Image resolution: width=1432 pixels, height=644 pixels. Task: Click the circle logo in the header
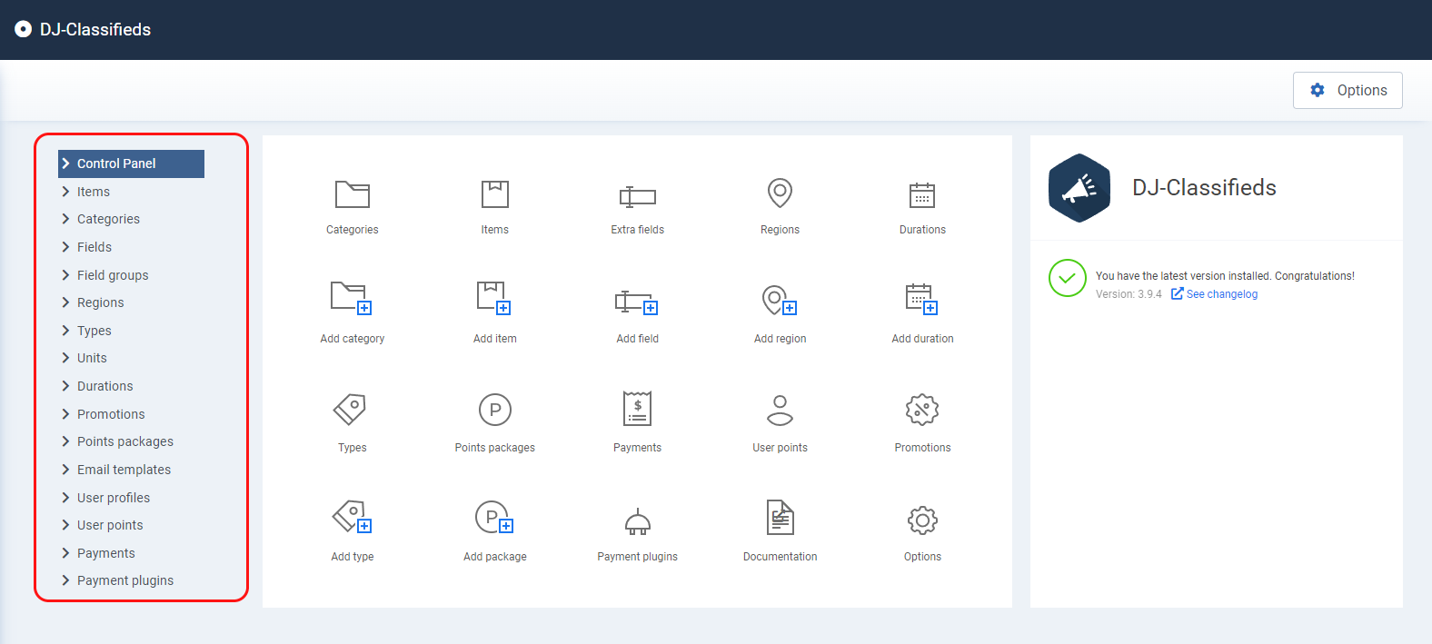(x=24, y=29)
